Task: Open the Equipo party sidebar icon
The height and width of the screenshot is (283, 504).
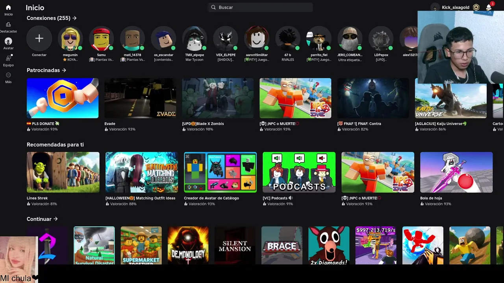Action: pos(8,58)
